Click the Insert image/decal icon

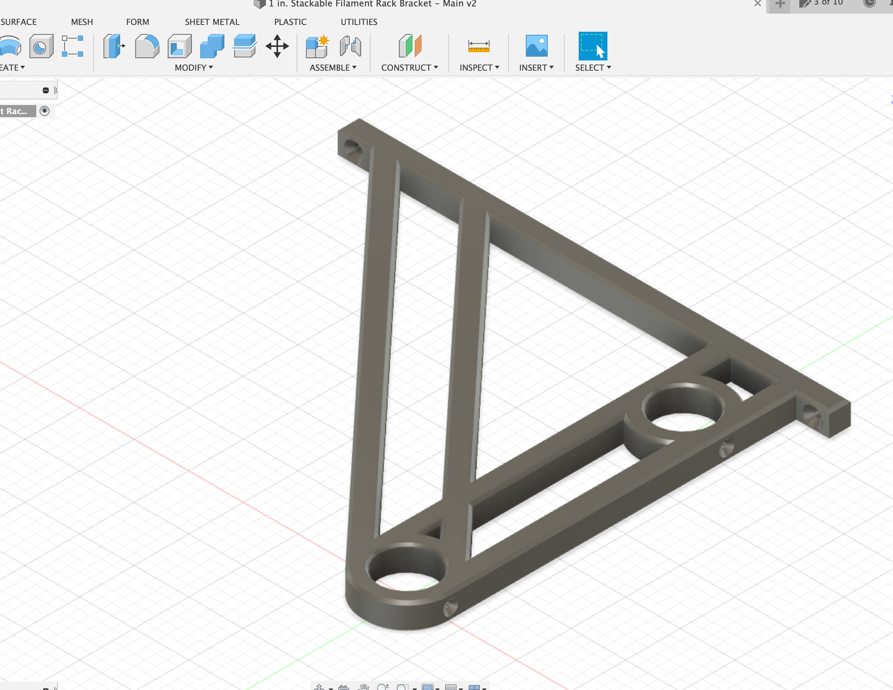[536, 46]
